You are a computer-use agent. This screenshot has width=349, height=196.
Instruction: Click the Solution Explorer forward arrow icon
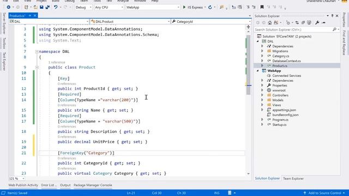click(263, 23)
